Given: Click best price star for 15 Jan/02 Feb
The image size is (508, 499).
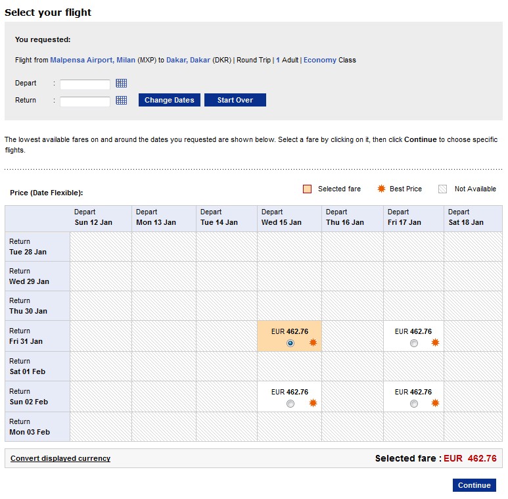Looking at the screenshot, I should 313,403.
